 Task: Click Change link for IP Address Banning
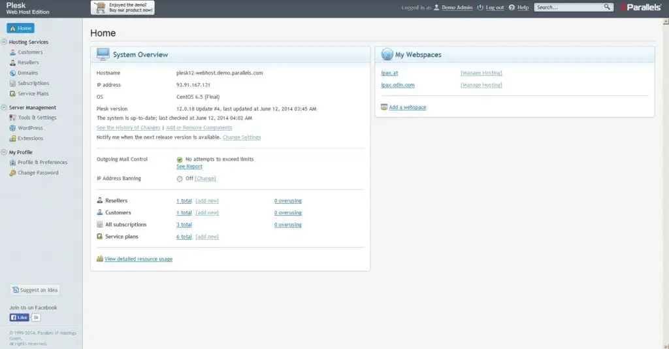[205, 178]
